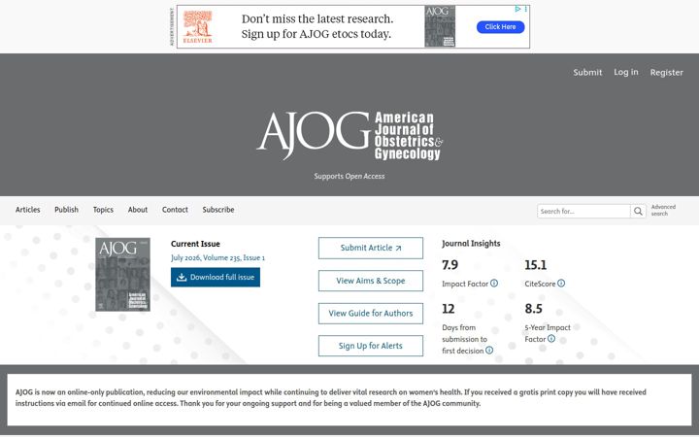Click Log in

tap(626, 72)
